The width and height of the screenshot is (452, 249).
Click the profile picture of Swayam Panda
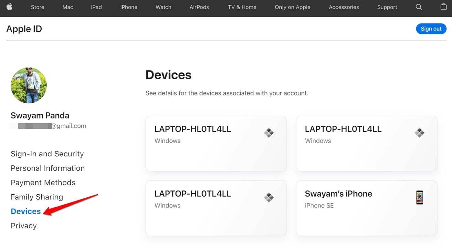[29, 85]
